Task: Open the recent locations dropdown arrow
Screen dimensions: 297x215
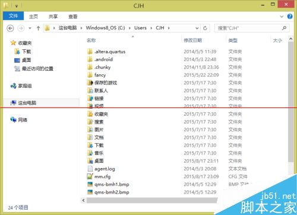Action: pos(30,29)
